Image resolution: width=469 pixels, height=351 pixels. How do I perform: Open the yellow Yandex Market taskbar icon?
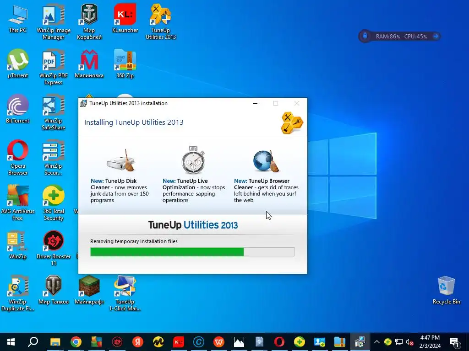158,342
